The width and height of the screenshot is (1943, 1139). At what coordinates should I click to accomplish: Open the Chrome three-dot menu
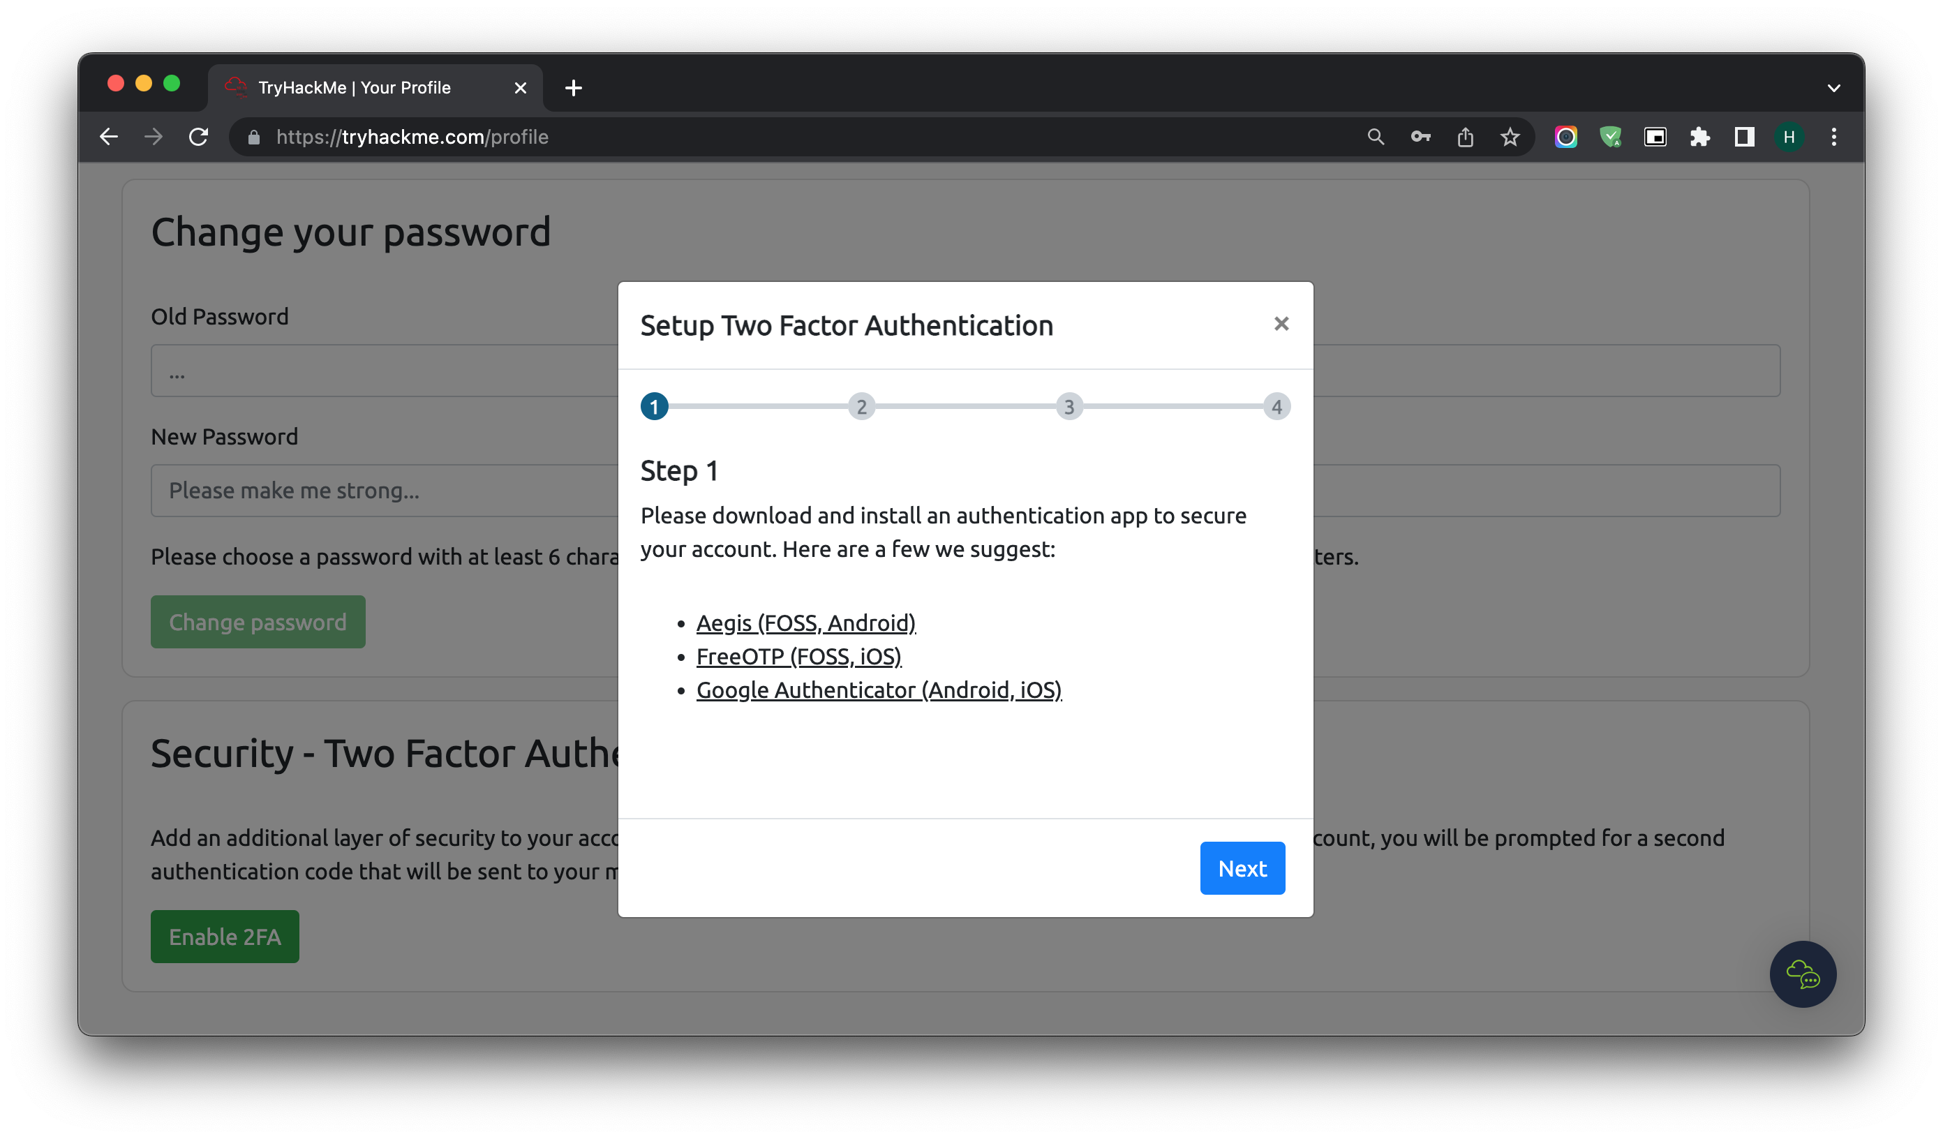(1833, 137)
